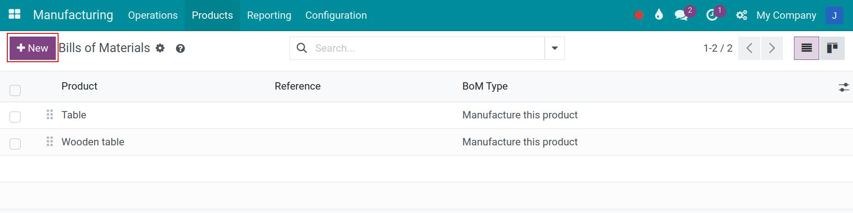Viewport: 853px width, 213px height.
Task: Expand the search filter options dropdown
Action: click(x=554, y=48)
